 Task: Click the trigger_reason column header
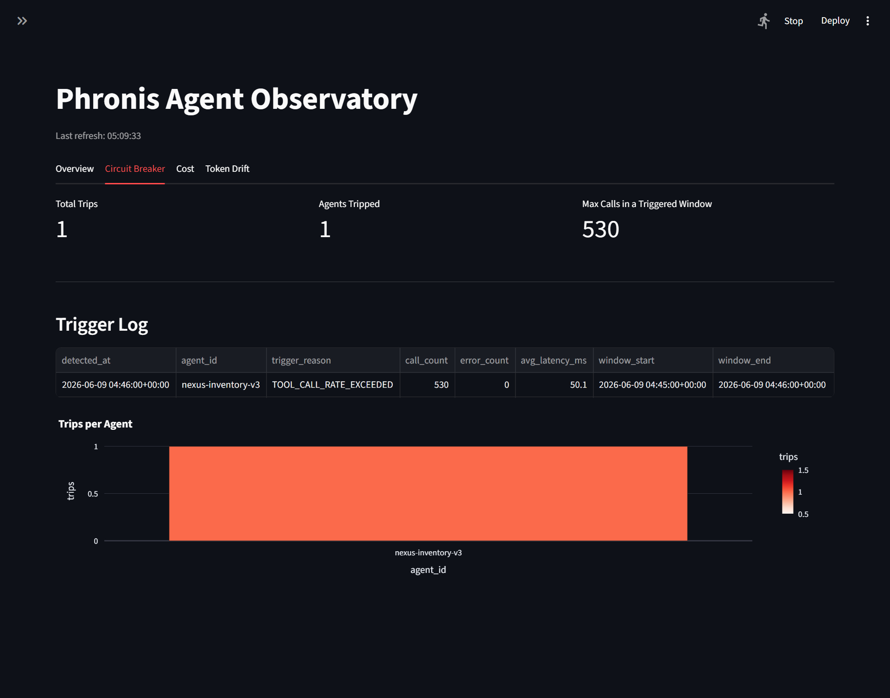[333, 360]
